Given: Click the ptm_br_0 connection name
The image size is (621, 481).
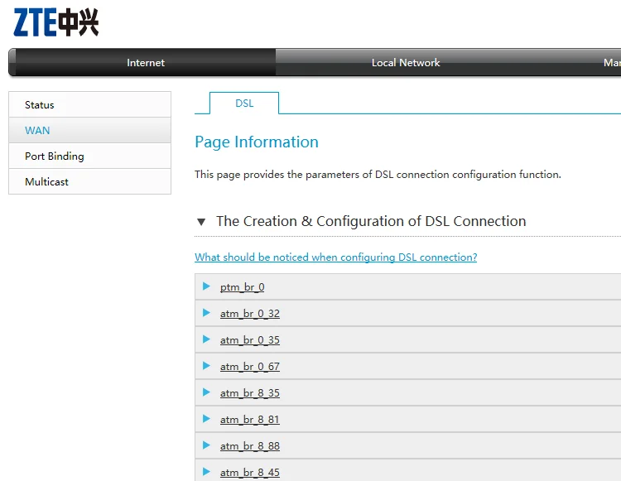Looking at the screenshot, I should (x=242, y=287).
